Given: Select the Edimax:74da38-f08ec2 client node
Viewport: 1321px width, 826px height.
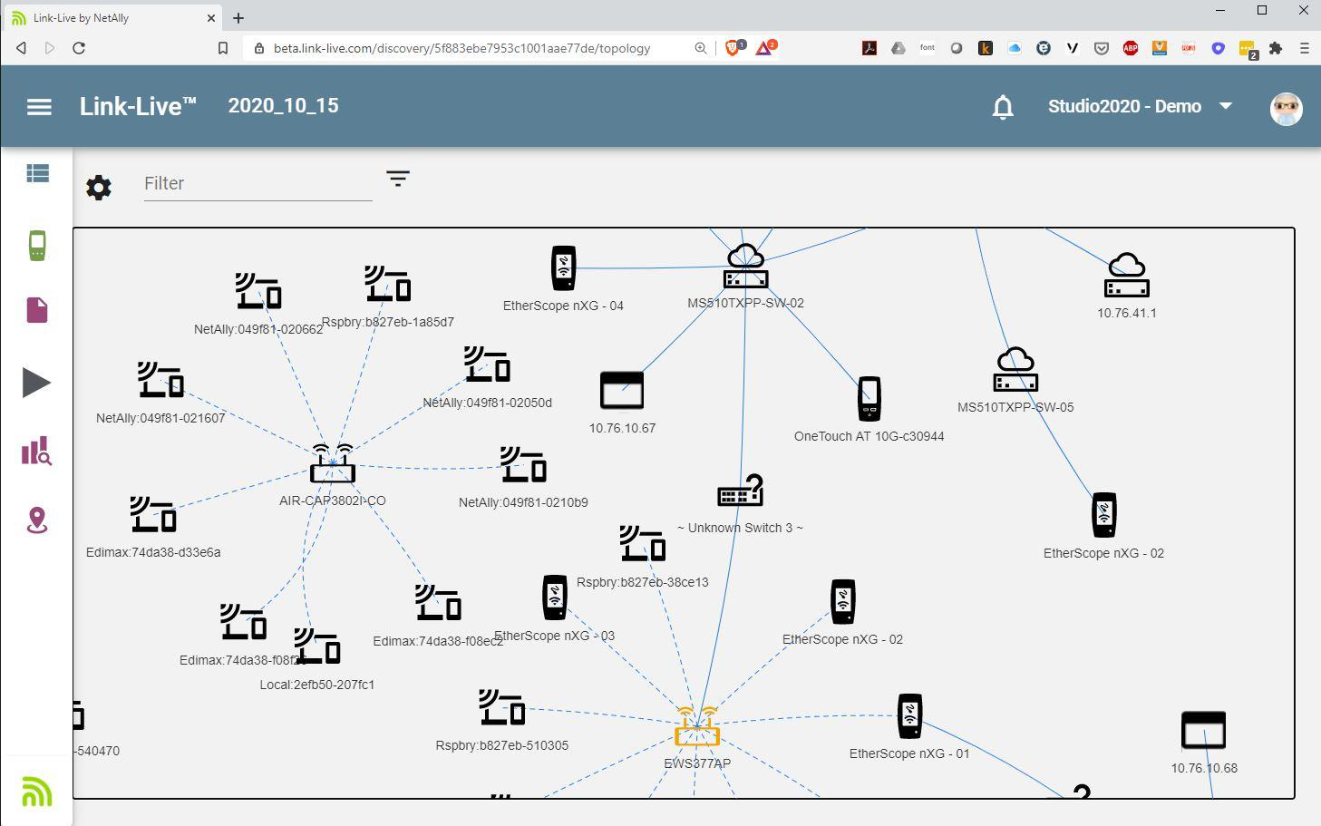Looking at the screenshot, I should 439,603.
